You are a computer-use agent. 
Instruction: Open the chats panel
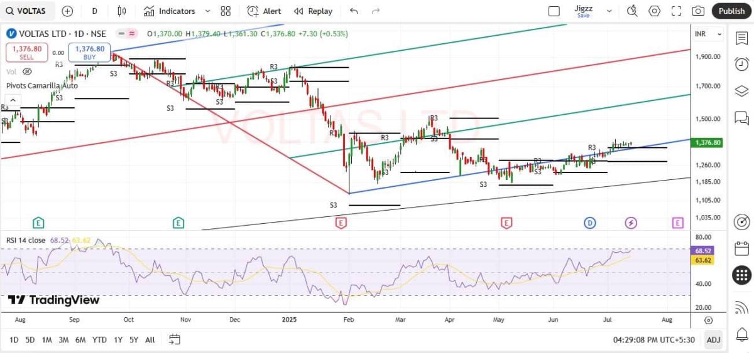[741, 117]
